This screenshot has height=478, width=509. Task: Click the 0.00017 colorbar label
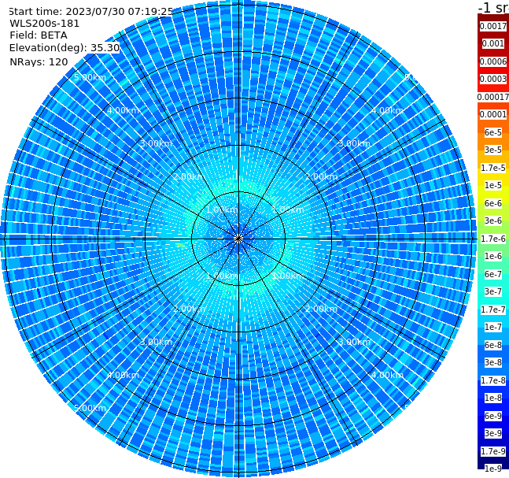[x=493, y=97]
